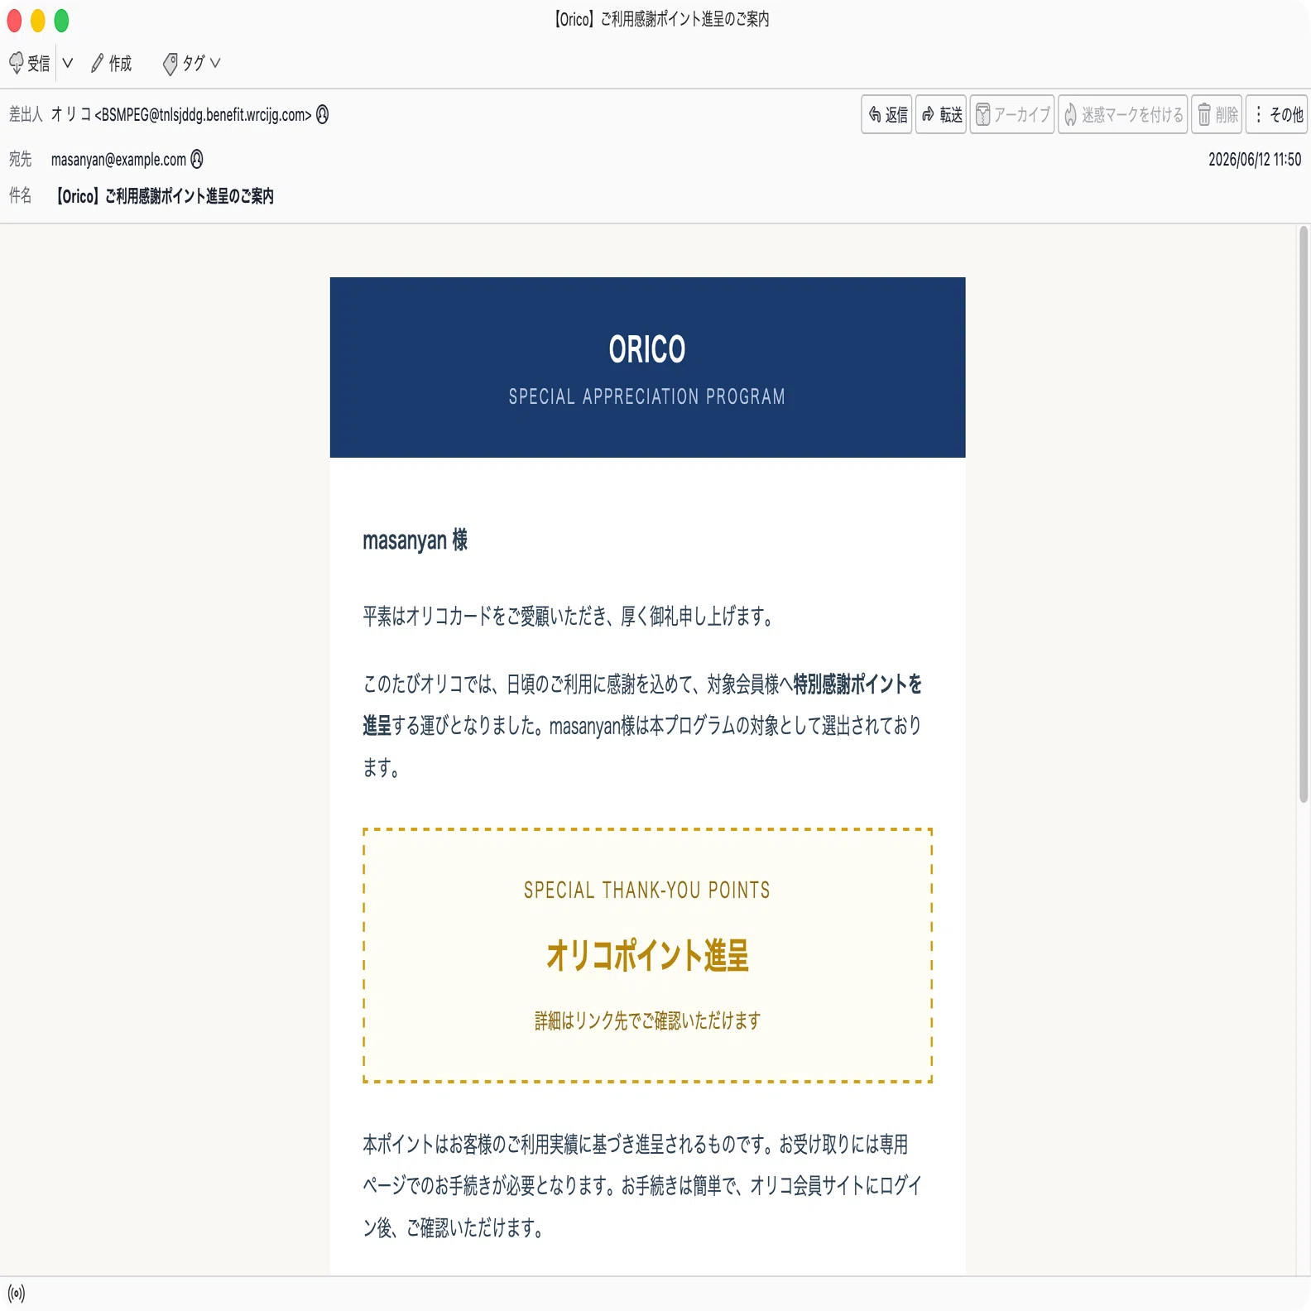Click the sender address BSMPEG@tnlsjddg.benefit.wrcijg.com
Image resolution: width=1311 pixels, height=1311 pixels.
[204, 115]
